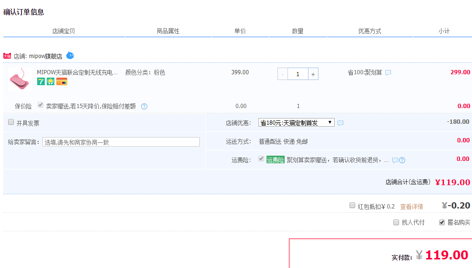Open the comment icon beside 店铺优惠 dropdown
472x268 pixels.
(340, 123)
